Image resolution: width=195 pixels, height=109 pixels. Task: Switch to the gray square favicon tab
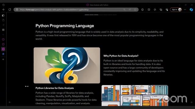[x=3, y=30]
